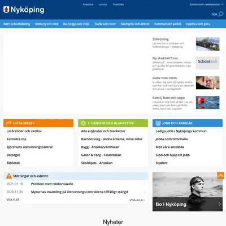Click the arrow on Bo i Nyköping banner
Image resolution: width=226 pixels, height=226 pixels.
coord(219,204)
